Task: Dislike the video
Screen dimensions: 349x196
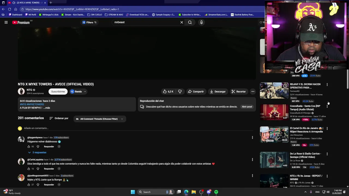Action: pyautogui.click(x=180, y=91)
